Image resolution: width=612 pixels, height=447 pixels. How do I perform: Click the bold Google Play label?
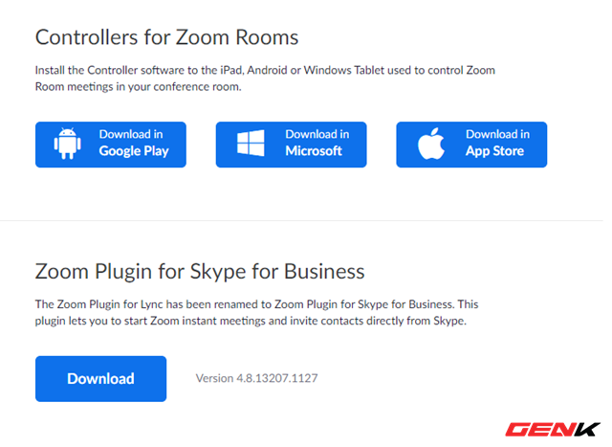coord(134,151)
